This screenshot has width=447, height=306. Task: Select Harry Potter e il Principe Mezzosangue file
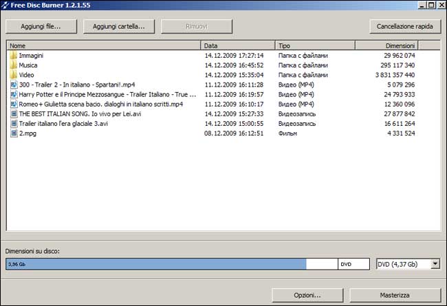(x=107, y=94)
